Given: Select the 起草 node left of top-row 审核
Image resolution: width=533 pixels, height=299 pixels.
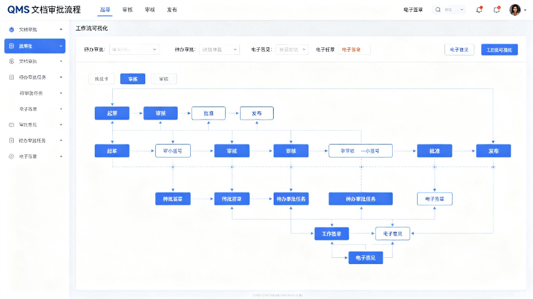Looking at the screenshot, I should tap(112, 113).
